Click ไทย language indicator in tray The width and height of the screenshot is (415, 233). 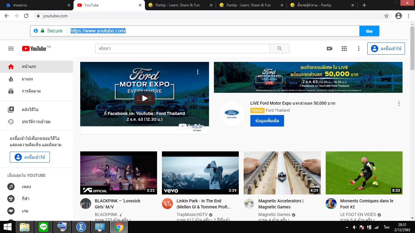tap(387, 227)
